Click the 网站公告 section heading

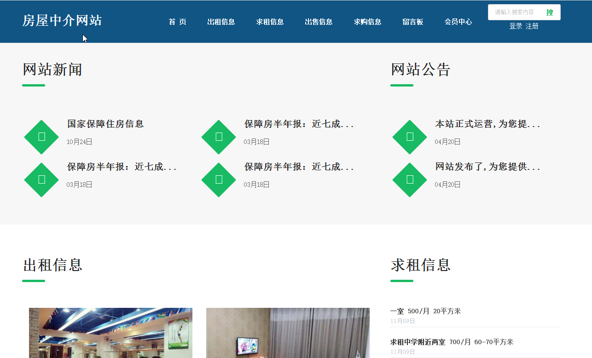[x=420, y=70]
